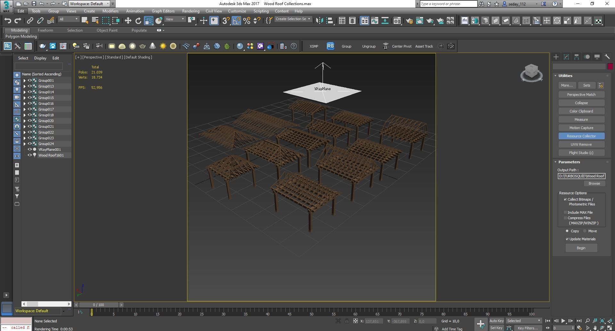Screen dimensions: 615x331
Task: Select the Copy radio button
Action: pos(567,231)
